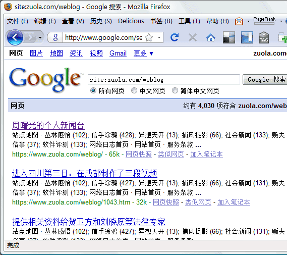Open the back/forward history dropdown arrow
Image resolution: width=287 pixels, height=255 pixels.
click(x=40, y=38)
